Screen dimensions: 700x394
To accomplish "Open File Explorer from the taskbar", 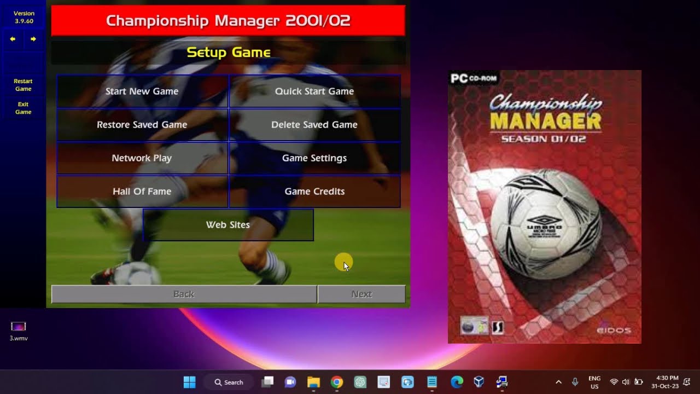I will point(313,382).
